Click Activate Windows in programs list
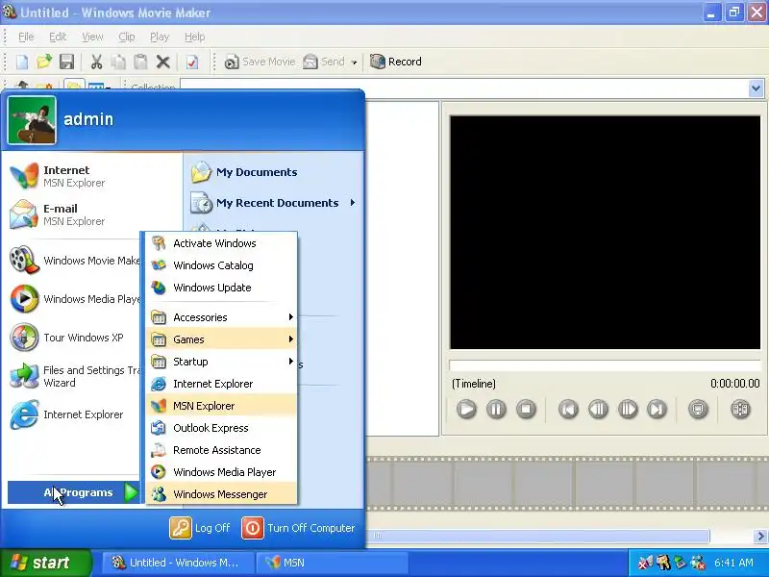 221,243
